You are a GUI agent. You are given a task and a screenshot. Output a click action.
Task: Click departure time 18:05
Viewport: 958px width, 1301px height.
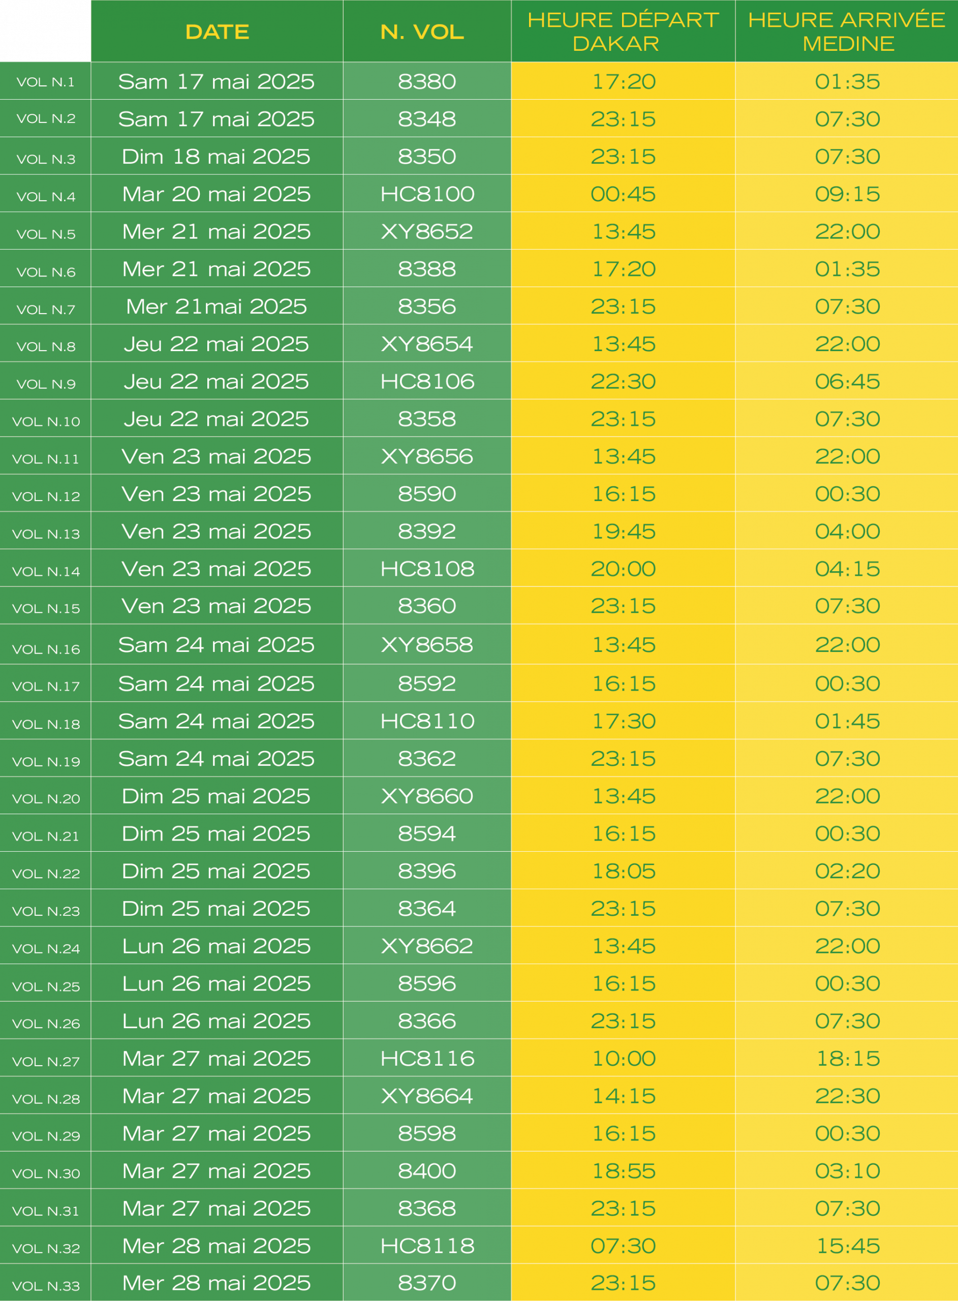(x=624, y=871)
